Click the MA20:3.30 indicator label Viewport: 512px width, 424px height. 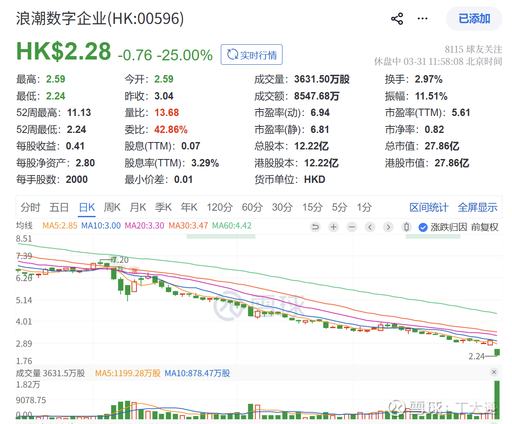click(144, 225)
